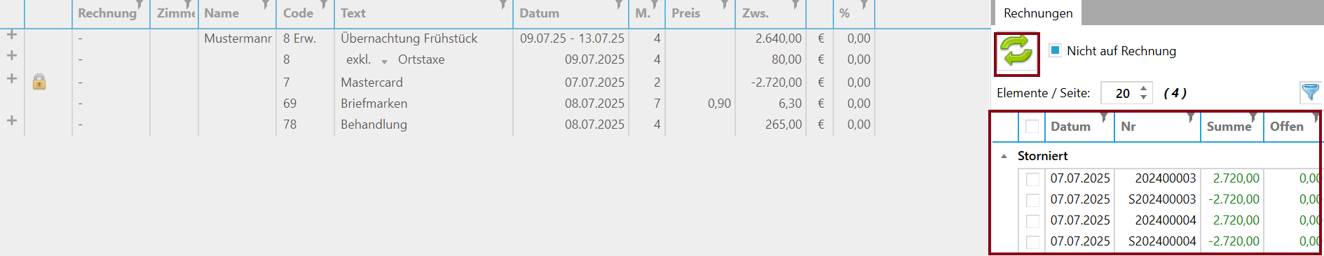
Task: Click plus icon beside Übernachtung Frühstück row
Action: coord(11,34)
